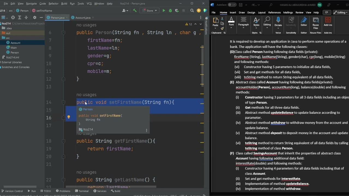Open the Refactor menu in IntelliJ
This screenshot has width=349, height=196.
coord(53,4)
